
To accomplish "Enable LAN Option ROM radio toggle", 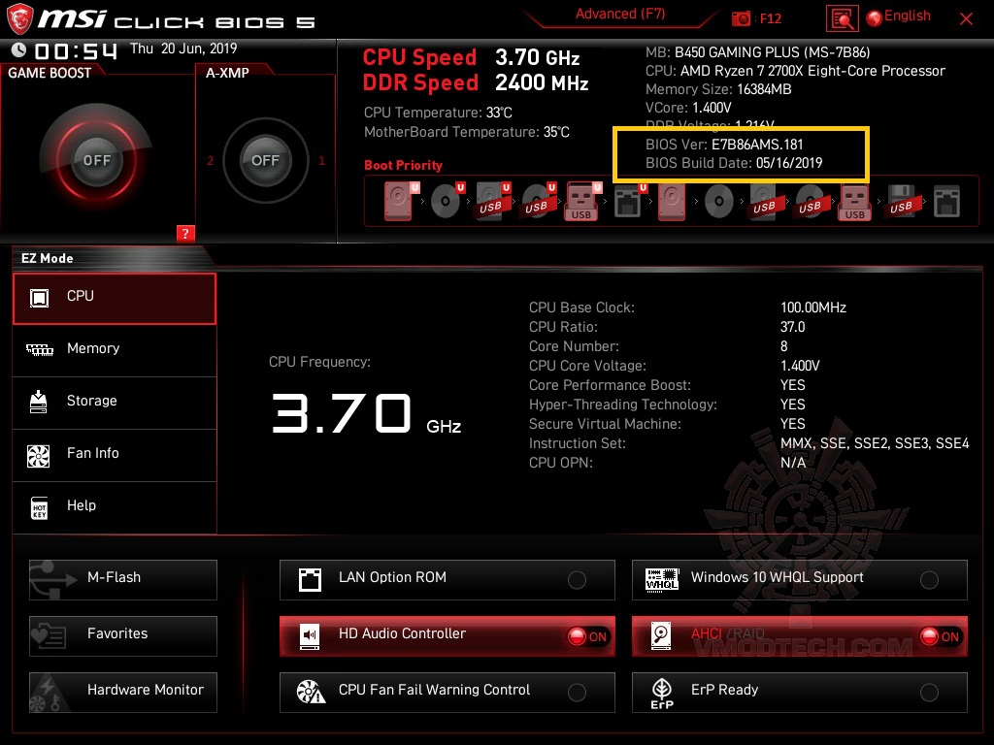I will point(577,580).
